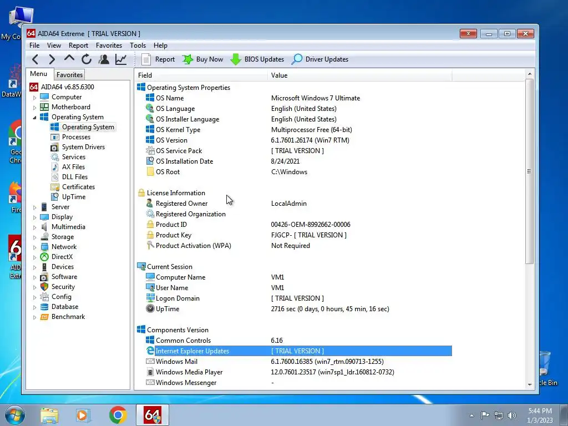Click the vertical scrollbar thumb

(x=530, y=171)
